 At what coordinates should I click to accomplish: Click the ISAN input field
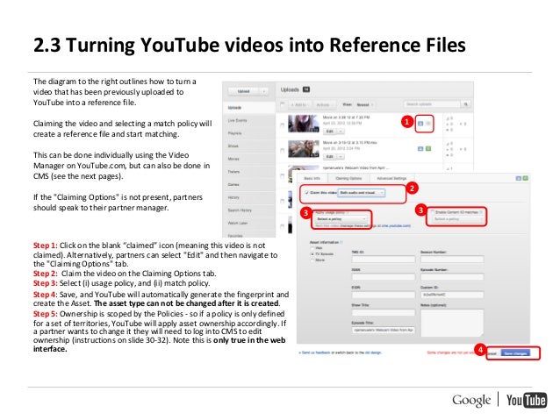point(384,277)
